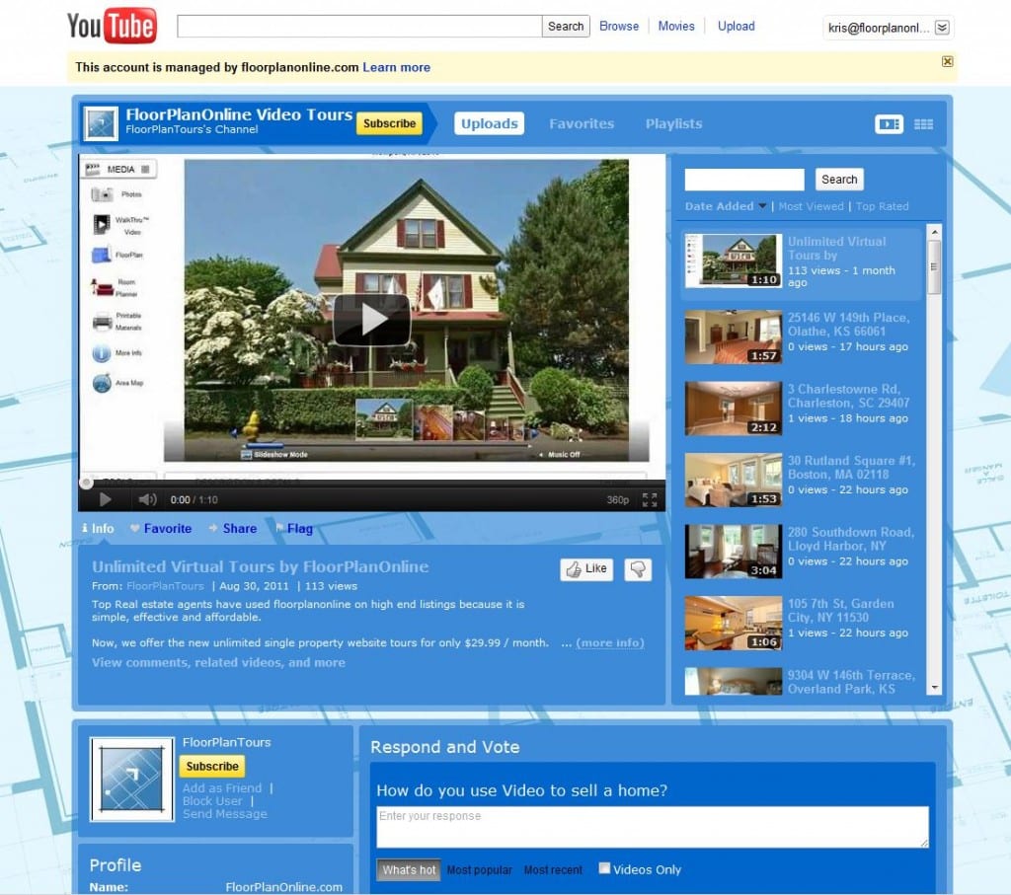The image size is (1011, 895).
Task: Click View comments, related videos, and more
Action: [x=218, y=662]
